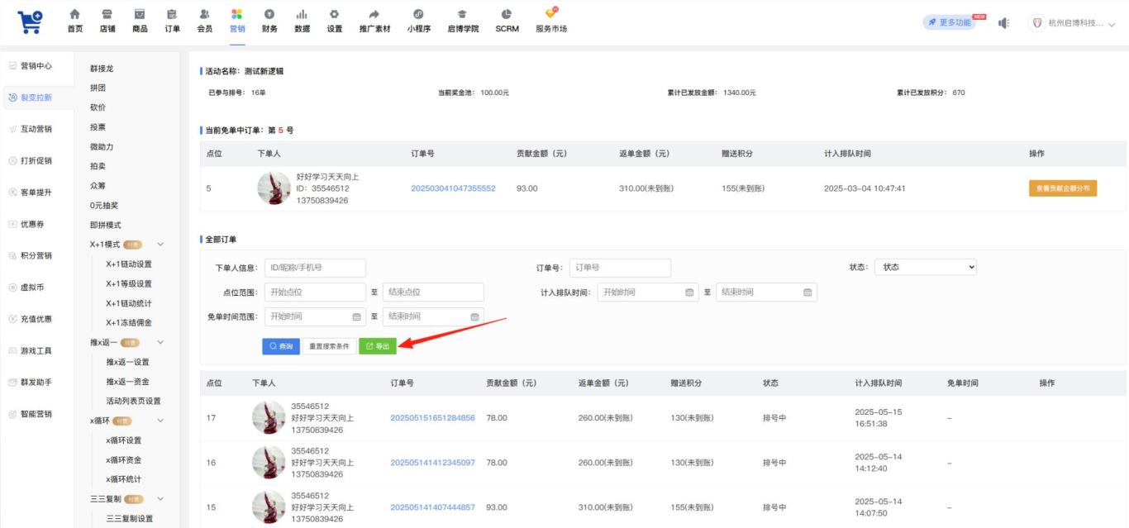Screen dimensions: 1129x528
Task: Collapse the 三三复制 group
Action: (x=160, y=499)
